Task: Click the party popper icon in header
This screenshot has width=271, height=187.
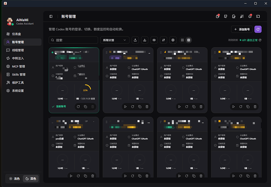Action: (242, 17)
